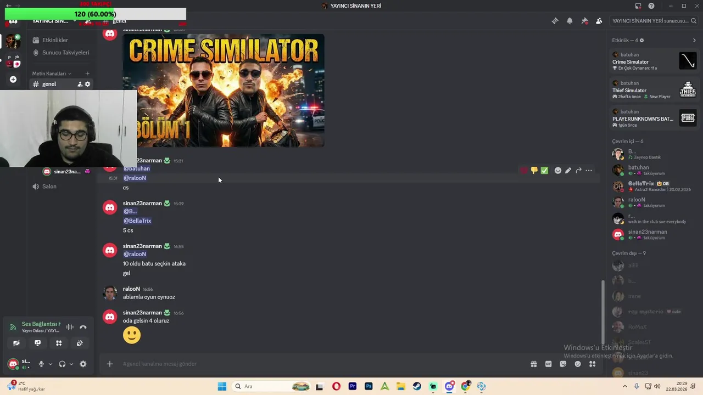Click the PUBG game thumbnail
Viewport: 703px width, 395px height.
(688, 118)
